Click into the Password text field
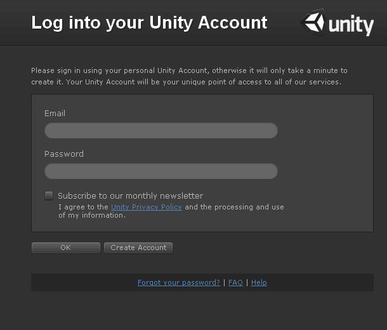387x330 pixels. coord(161,171)
